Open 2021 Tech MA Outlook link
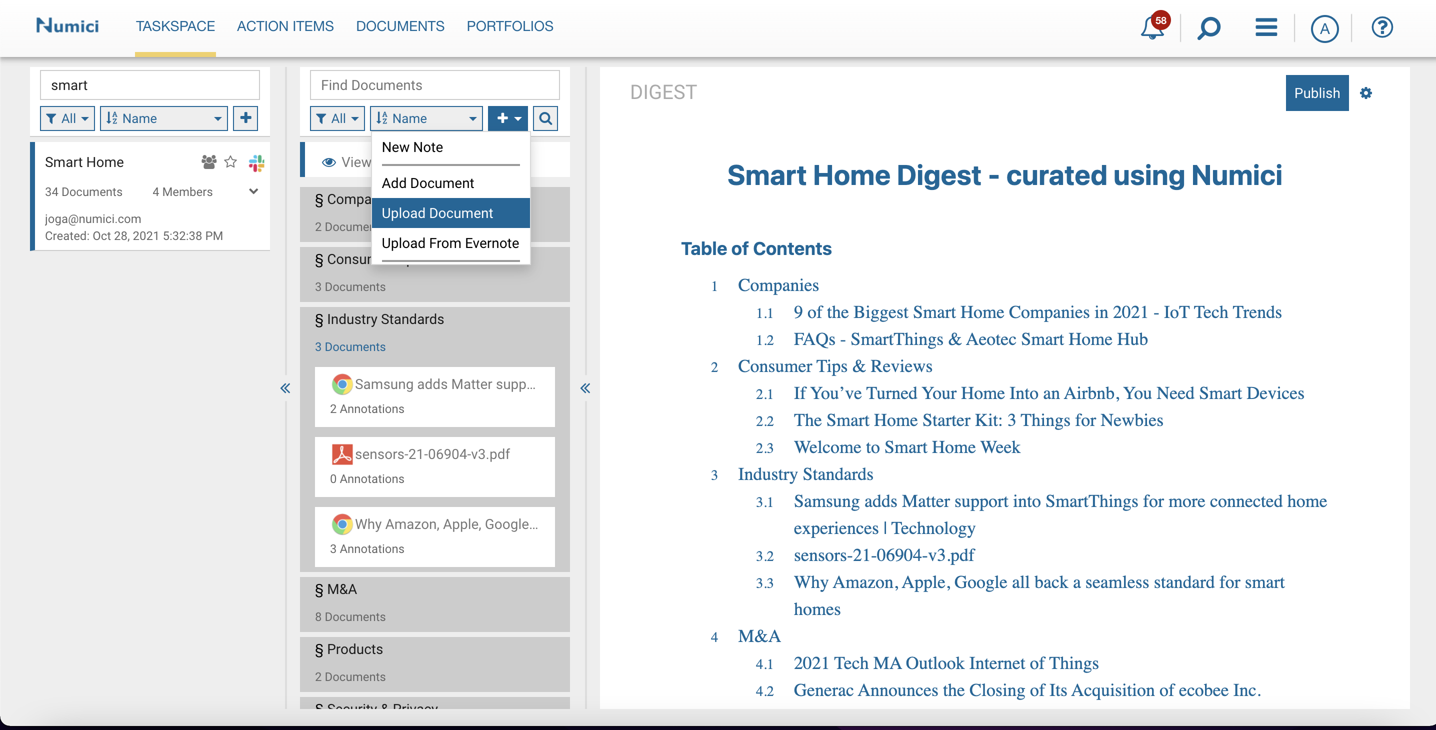 tap(946, 663)
